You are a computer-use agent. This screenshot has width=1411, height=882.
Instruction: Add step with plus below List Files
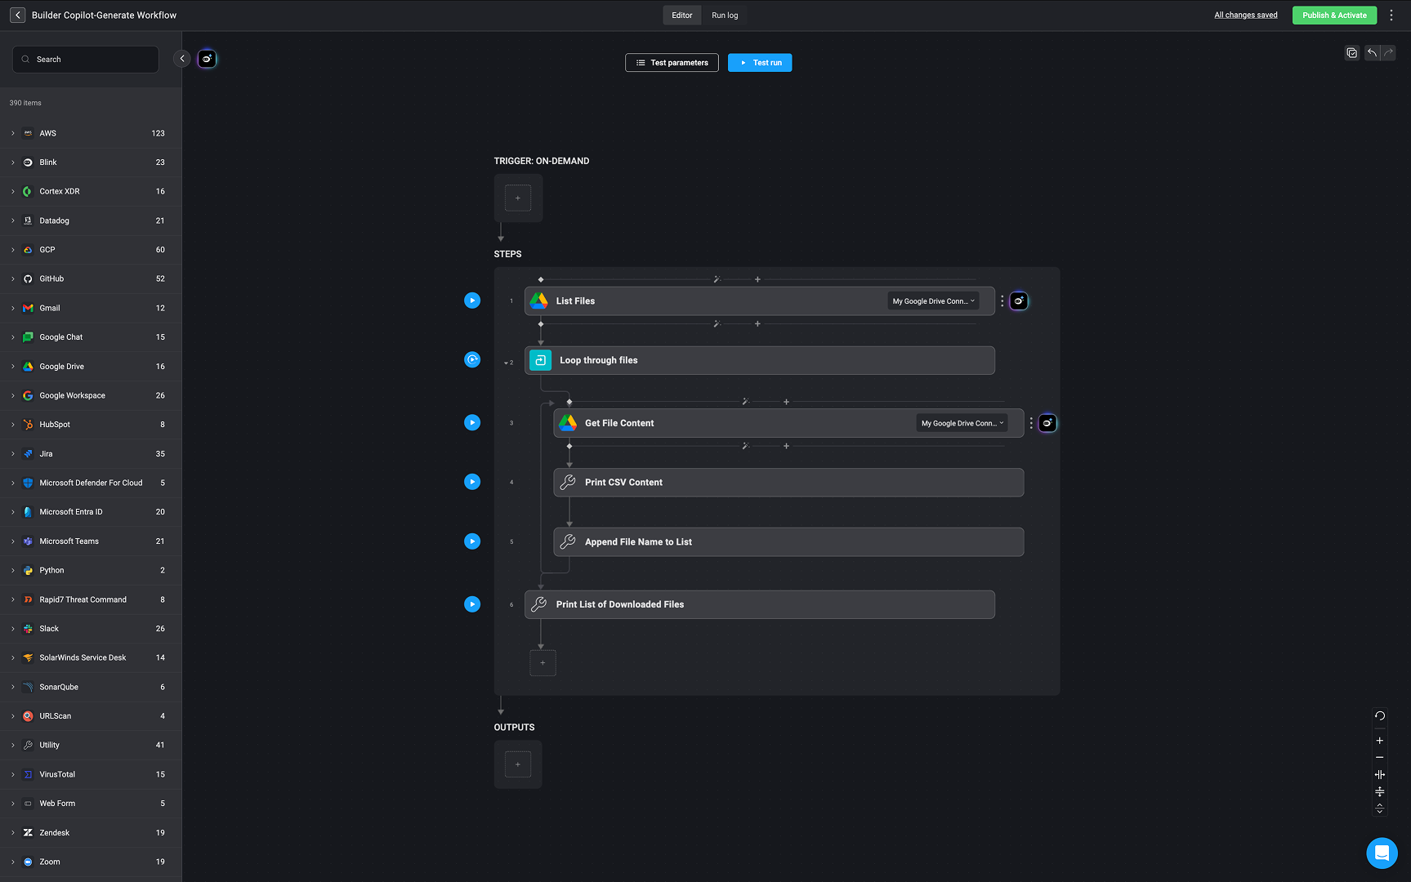click(x=757, y=324)
